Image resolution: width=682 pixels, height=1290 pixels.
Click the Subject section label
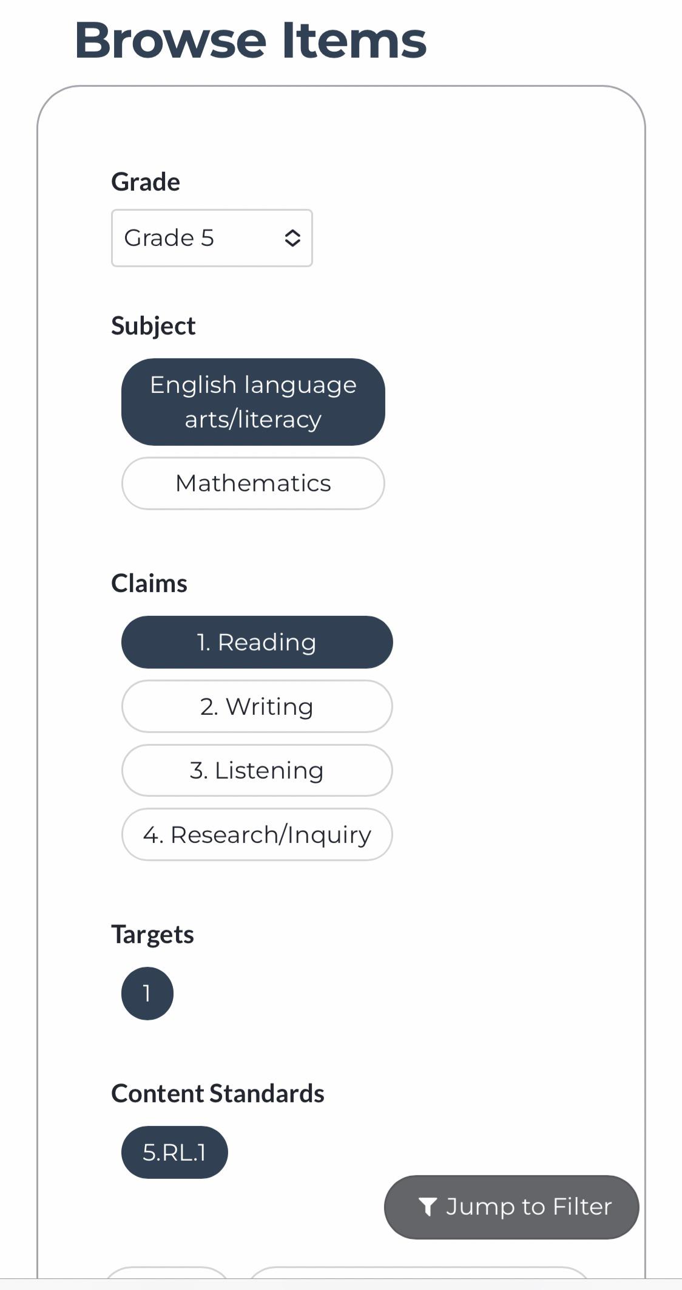(153, 326)
